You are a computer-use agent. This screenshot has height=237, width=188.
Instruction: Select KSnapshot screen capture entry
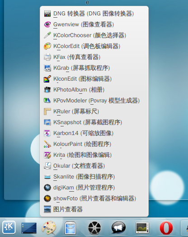click(x=94, y=122)
